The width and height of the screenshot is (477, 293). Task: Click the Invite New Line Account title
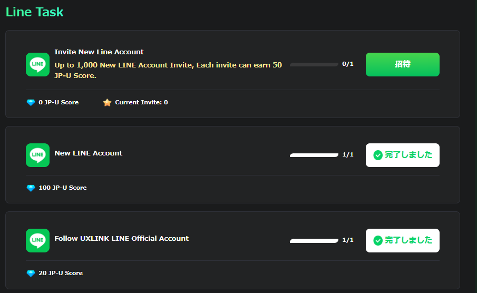click(x=99, y=52)
